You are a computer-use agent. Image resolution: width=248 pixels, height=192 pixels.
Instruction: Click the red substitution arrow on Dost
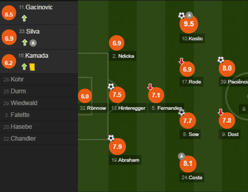pos(221,112)
